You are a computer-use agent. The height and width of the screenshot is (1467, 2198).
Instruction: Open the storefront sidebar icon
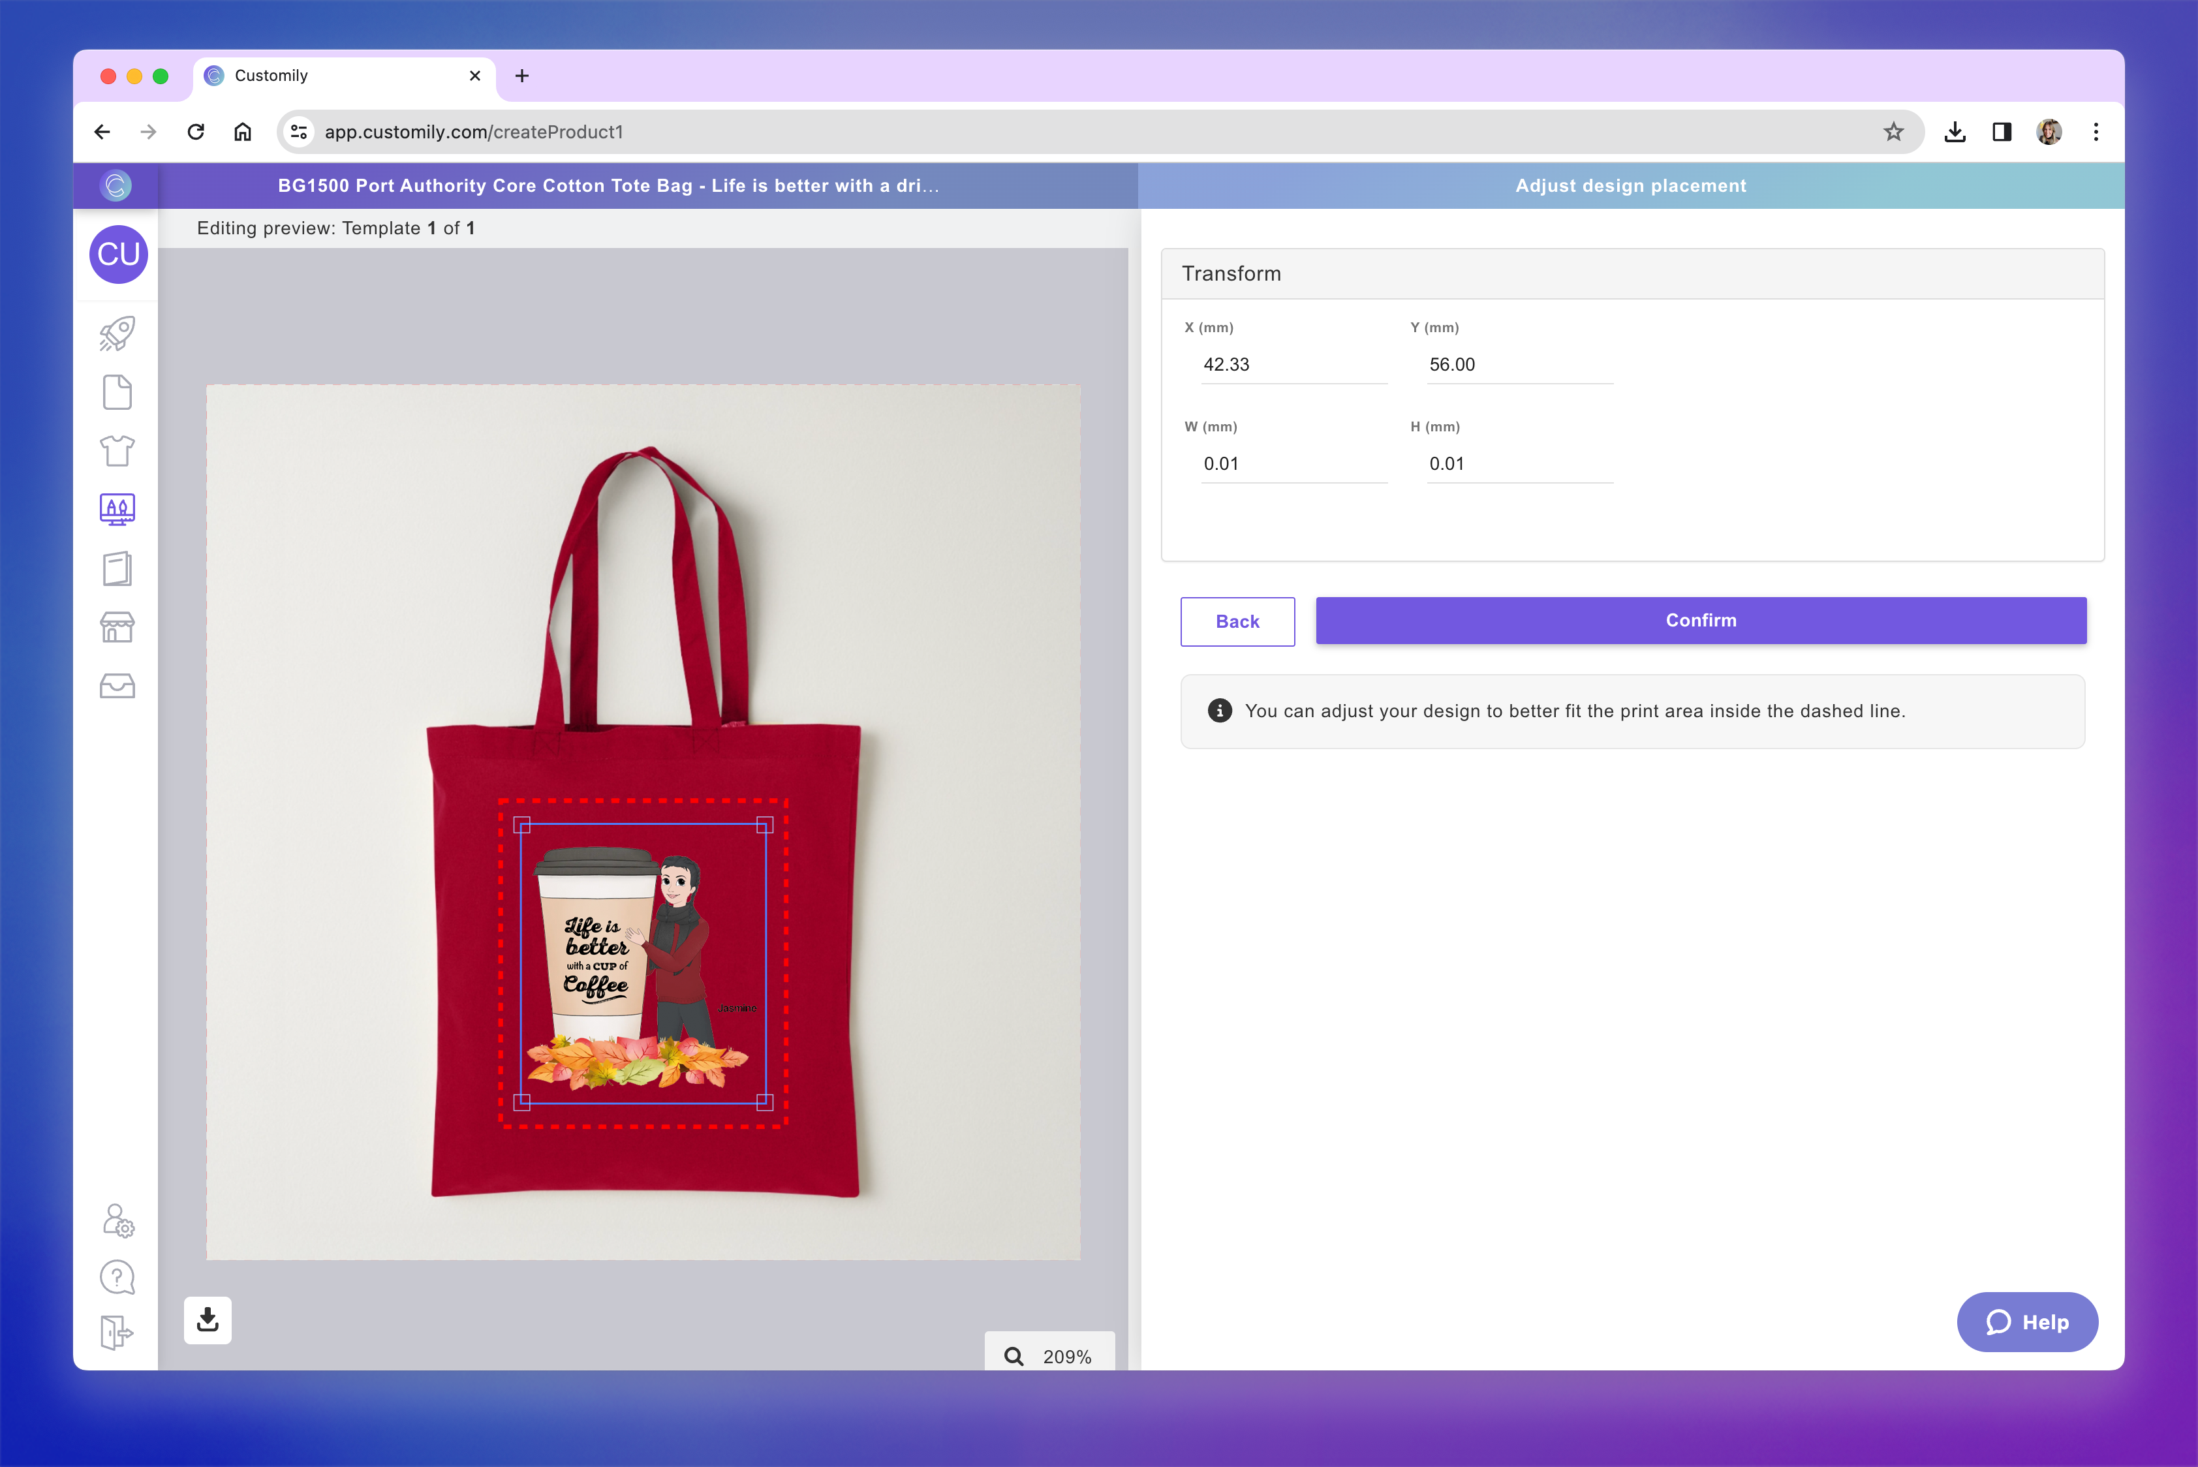click(x=117, y=628)
